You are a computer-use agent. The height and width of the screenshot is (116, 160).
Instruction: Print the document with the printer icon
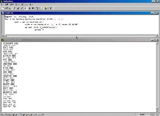(x=42, y=8)
